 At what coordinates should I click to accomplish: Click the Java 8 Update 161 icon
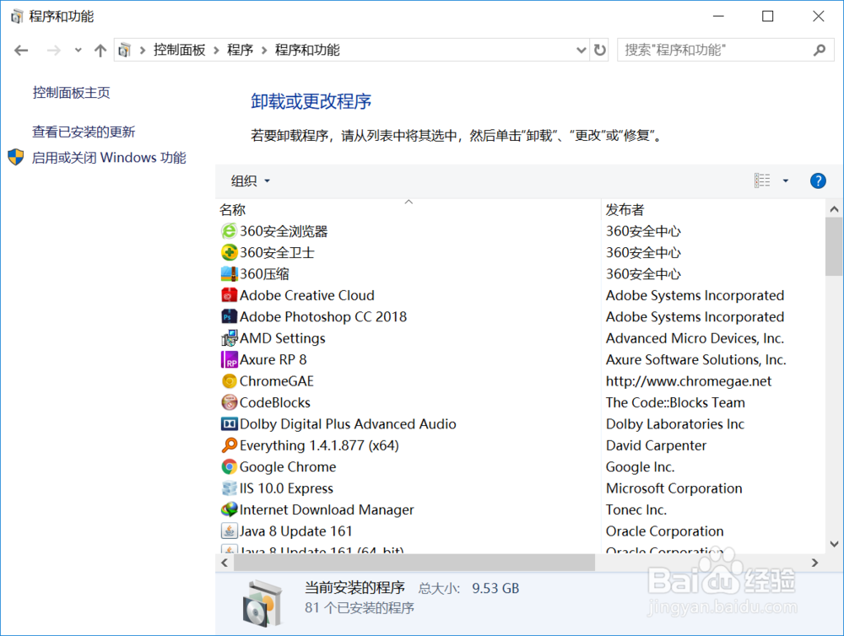point(230,531)
